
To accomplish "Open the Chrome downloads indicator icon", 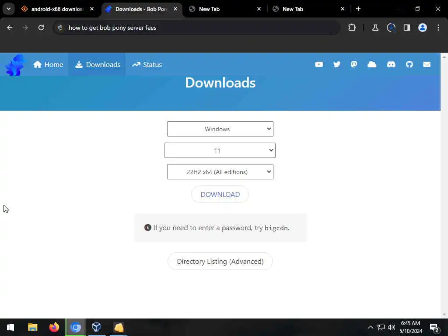I will 391,28.
